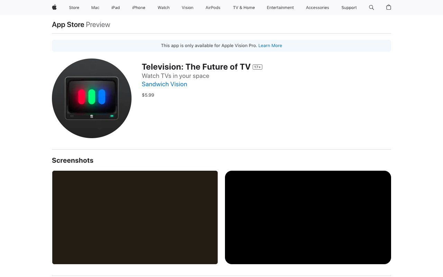Open the first brown screenshot thumbnail

(x=135, y=217)
